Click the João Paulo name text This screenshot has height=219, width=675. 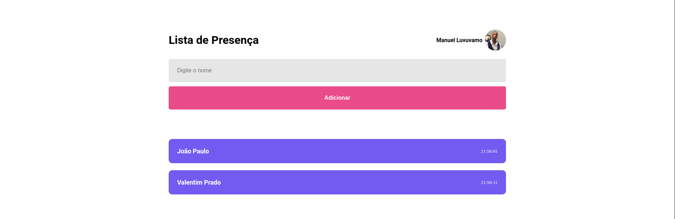193,151
